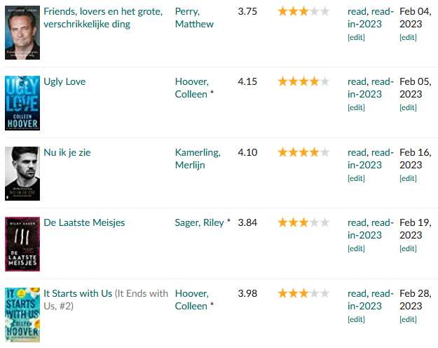Edit Feb 28, 2023 date read
Image resolution: width=438 pixels, height=348 pixels.
408,319
